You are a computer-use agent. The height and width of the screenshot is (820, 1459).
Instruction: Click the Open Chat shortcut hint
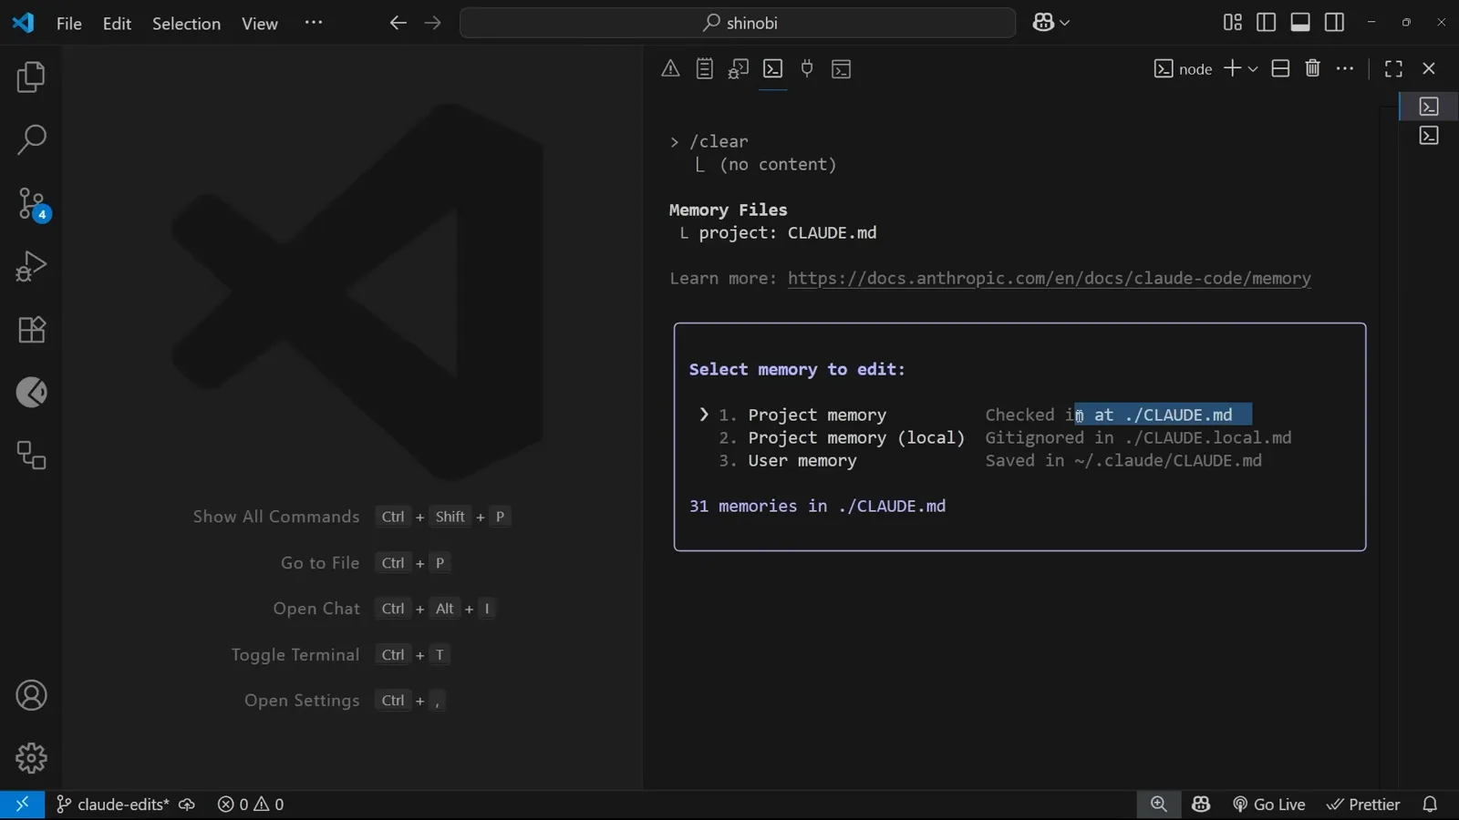pos(384,609)
